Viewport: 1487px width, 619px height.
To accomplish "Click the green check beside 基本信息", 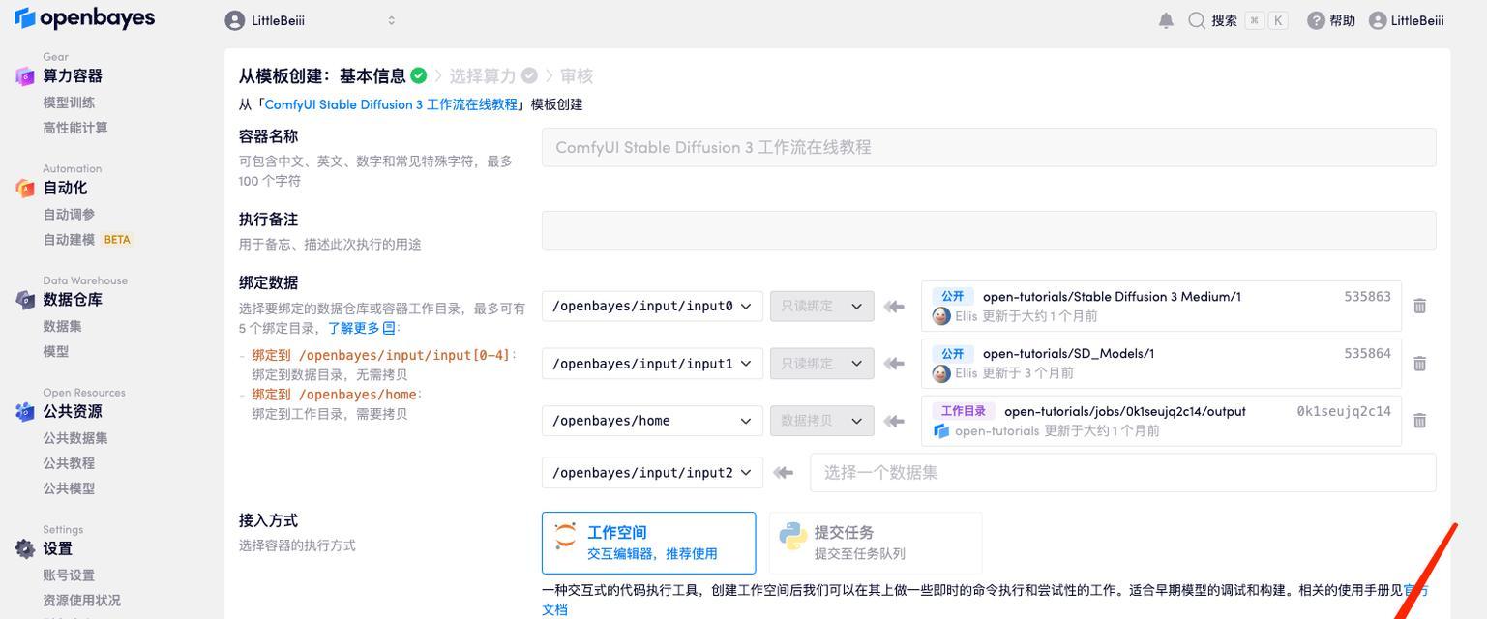I will click(418, 75).
